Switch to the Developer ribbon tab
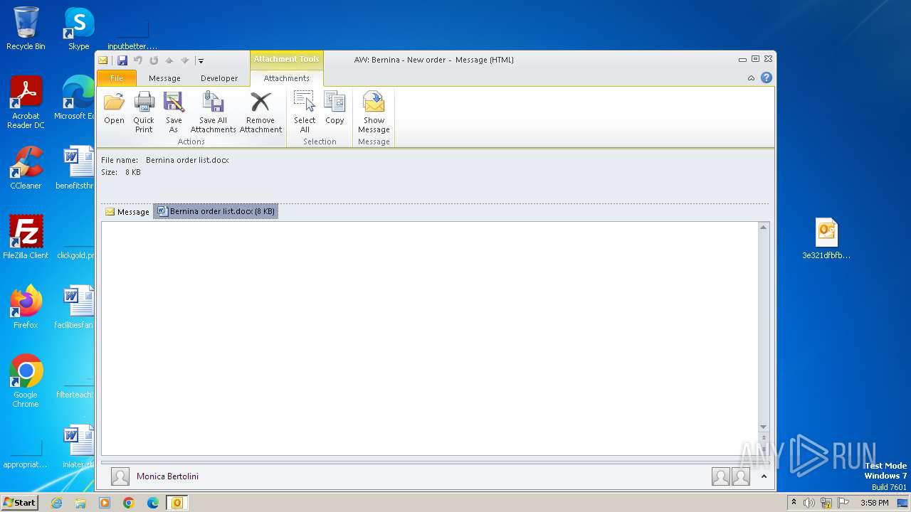Screen dimensions: 911x512 [x=219, y=78]
